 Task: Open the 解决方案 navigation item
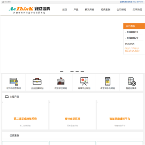[89, 10]
